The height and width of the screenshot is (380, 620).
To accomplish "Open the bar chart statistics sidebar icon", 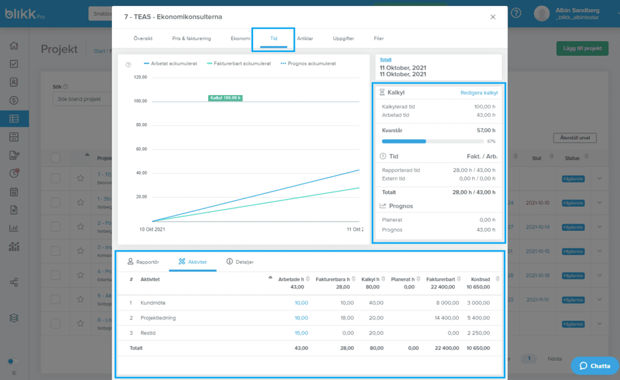I will (x=14, y=228).
